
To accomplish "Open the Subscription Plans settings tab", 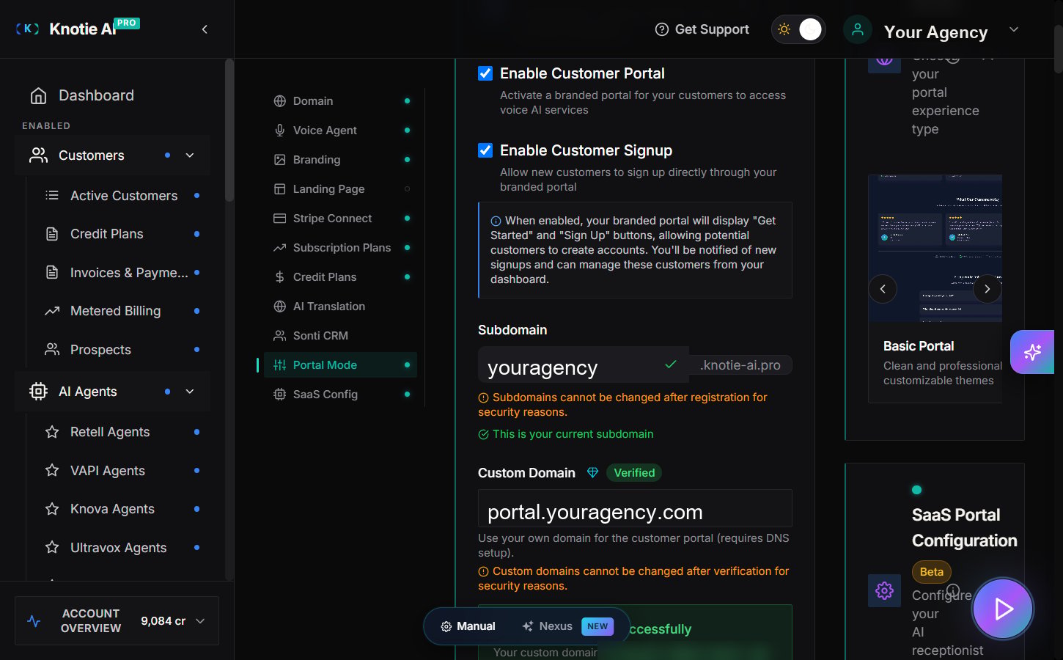I will tap(340, 248).
